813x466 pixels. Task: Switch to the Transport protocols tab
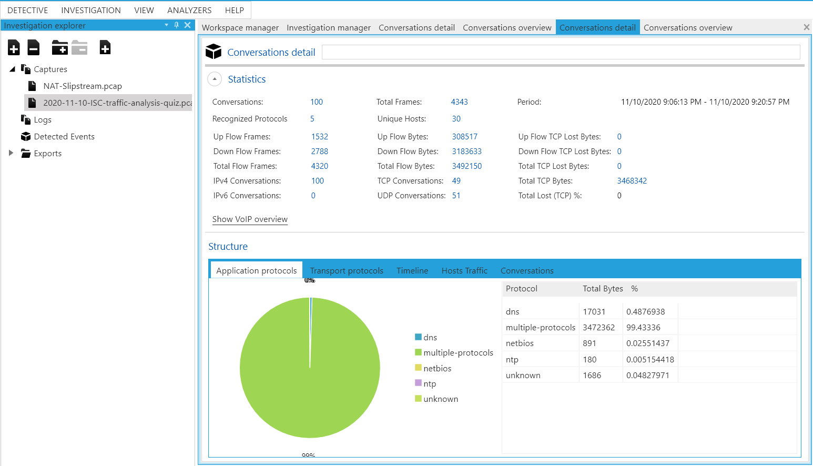tap(347, 271)
